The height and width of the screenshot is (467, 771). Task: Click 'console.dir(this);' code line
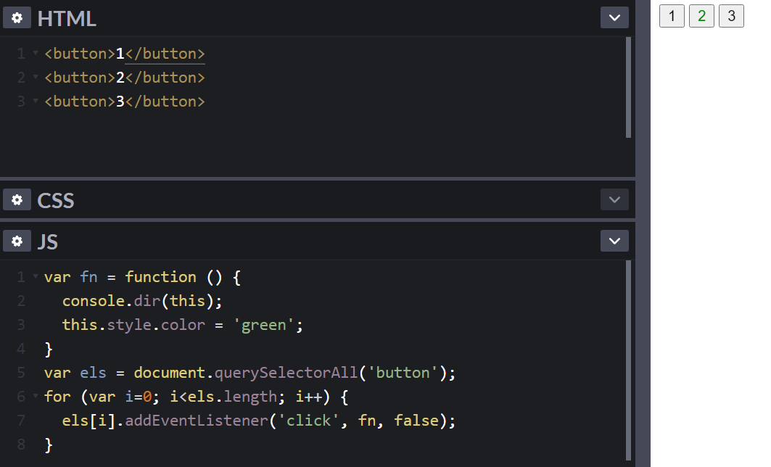(x=142, y=301)
